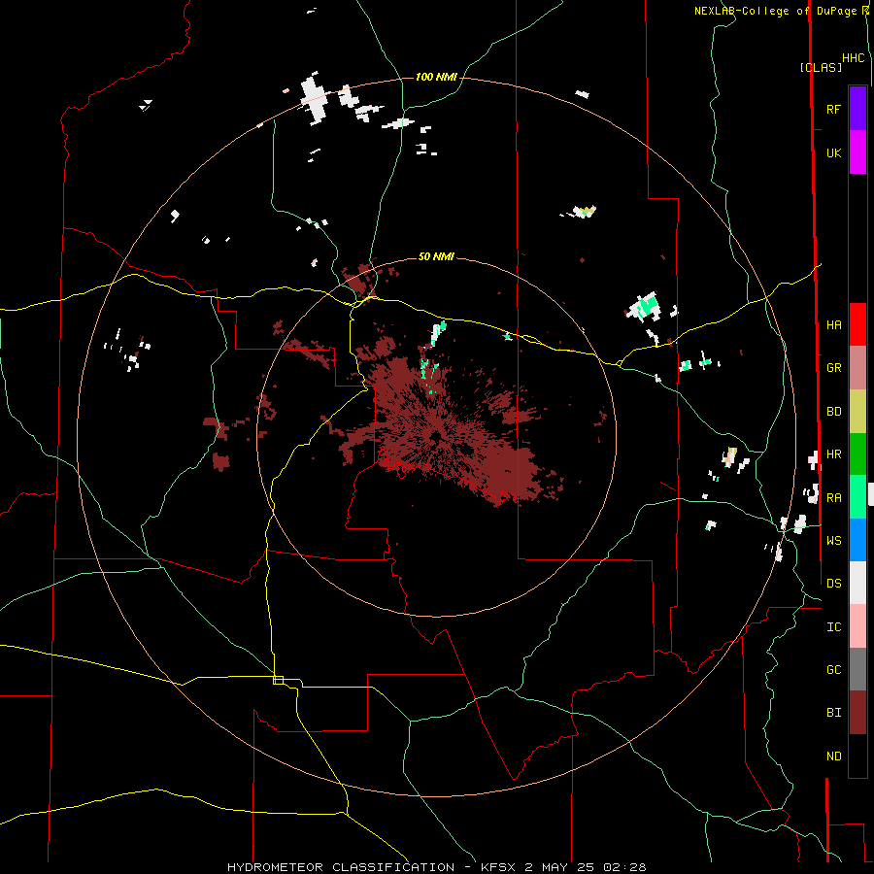
Task: Click the 'HYDROMETEOR CLASSIFICATION' caption text
Action: pos(341,867)
